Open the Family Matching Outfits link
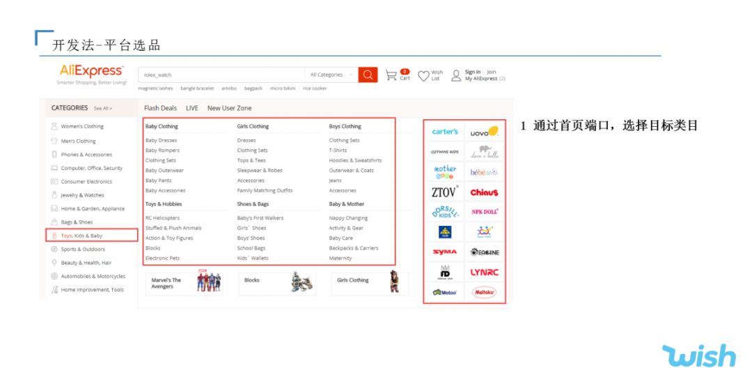This screenshot has width=752, height=384. pyautogui.click(x=265, y=190)
